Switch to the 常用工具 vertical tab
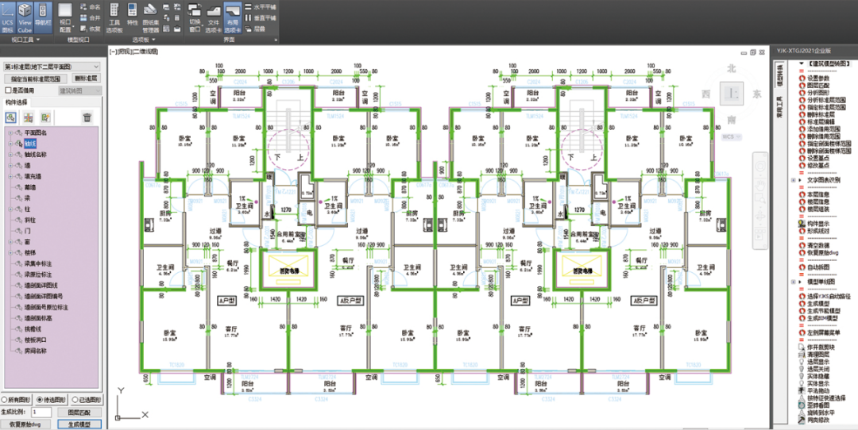858x430 pixels. coord(780,107)
